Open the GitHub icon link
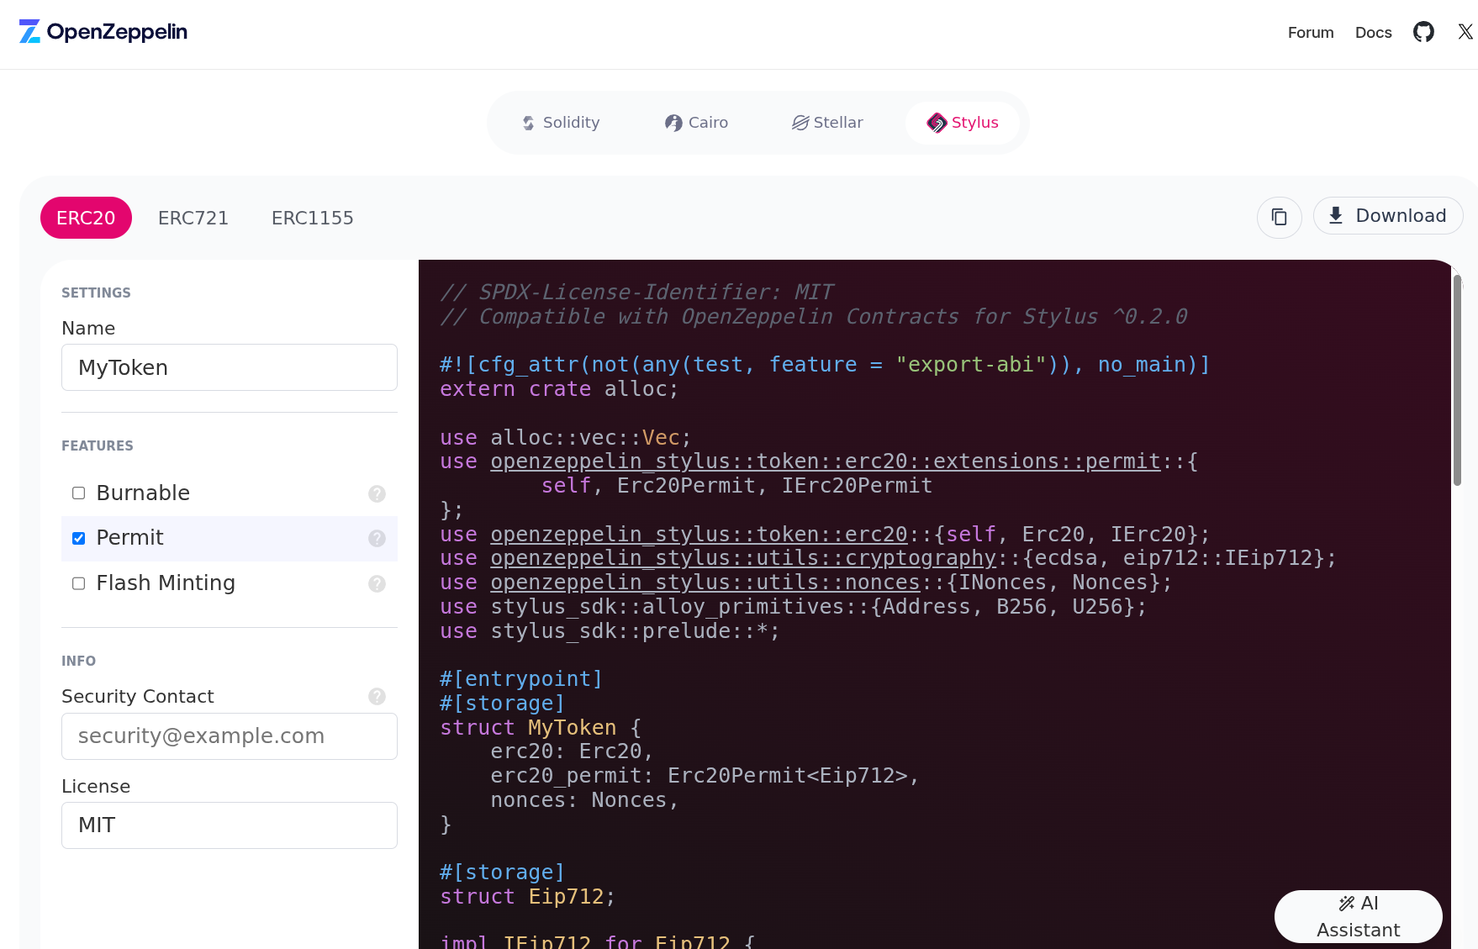 coord(1423,32)
